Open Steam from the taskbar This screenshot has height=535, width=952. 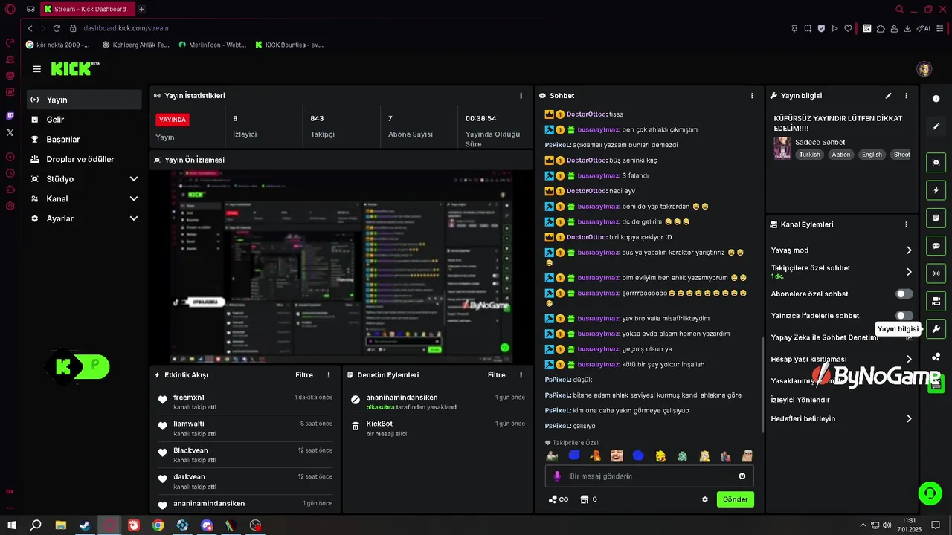85,525
